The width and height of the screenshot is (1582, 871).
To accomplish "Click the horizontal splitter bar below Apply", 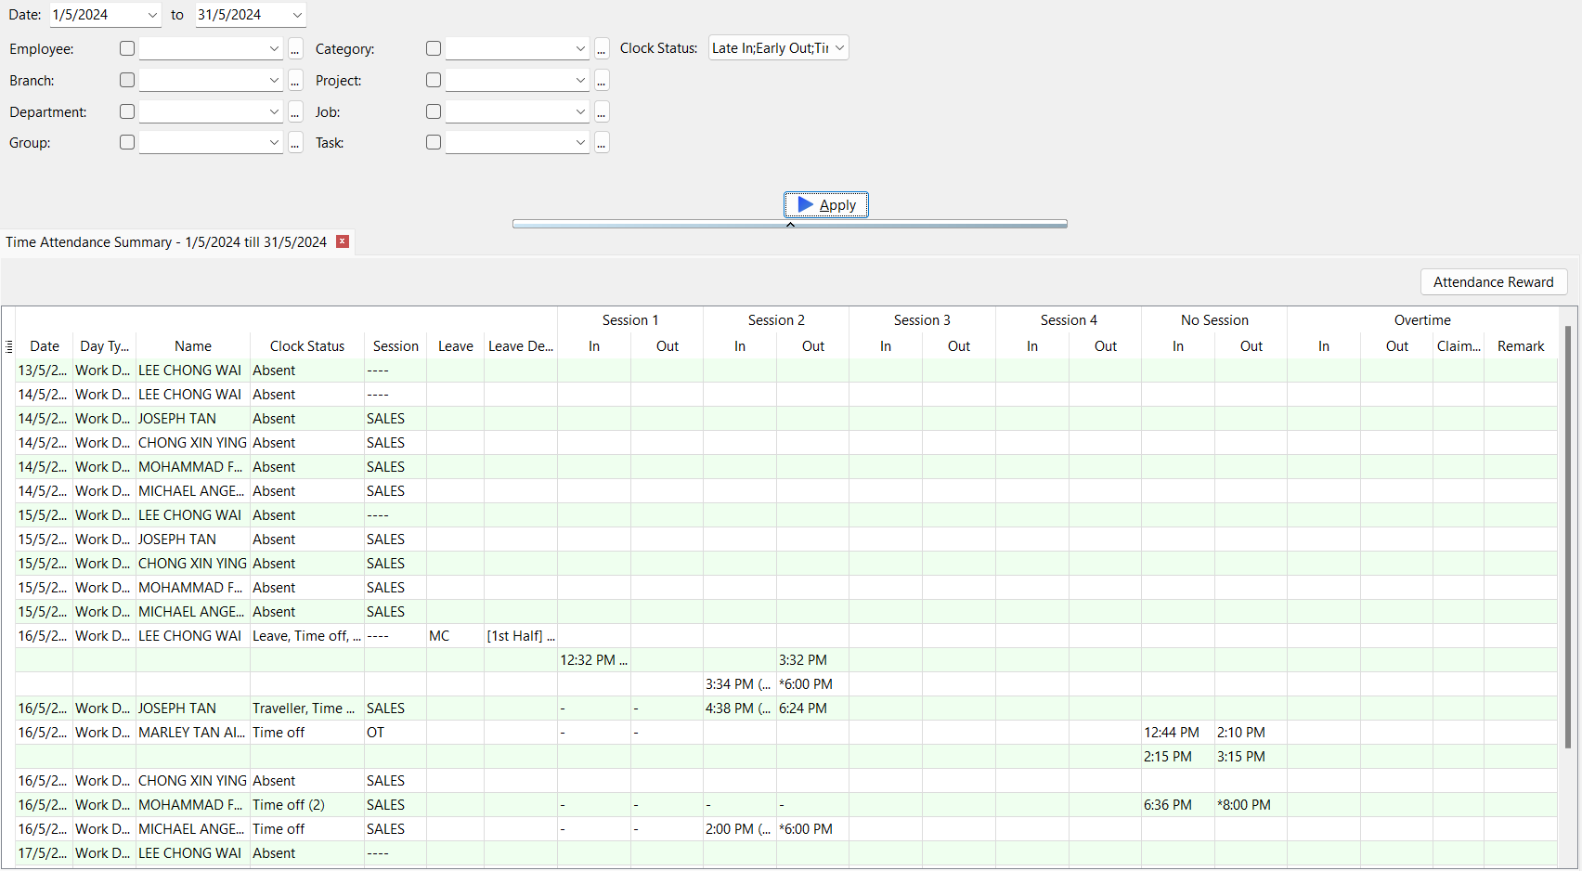I will point(789,224).
